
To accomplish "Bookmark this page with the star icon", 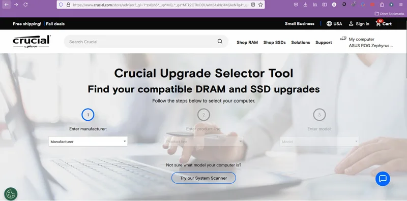I will point(260,5).
